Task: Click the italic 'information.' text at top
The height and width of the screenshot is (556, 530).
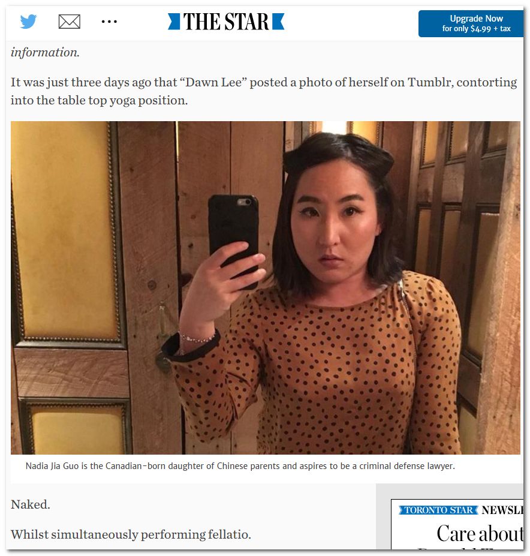Action: pos(45,52)
